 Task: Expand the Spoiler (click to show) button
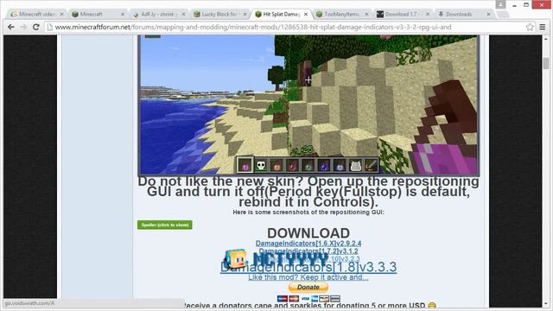[165, 225]
